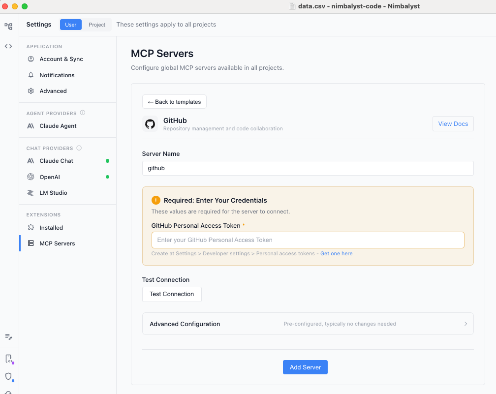Focus the Server Name field
496x394 pixels.
pos(308,168)
